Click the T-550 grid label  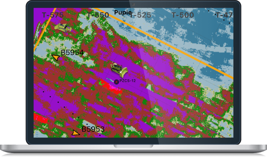[98, 15]
